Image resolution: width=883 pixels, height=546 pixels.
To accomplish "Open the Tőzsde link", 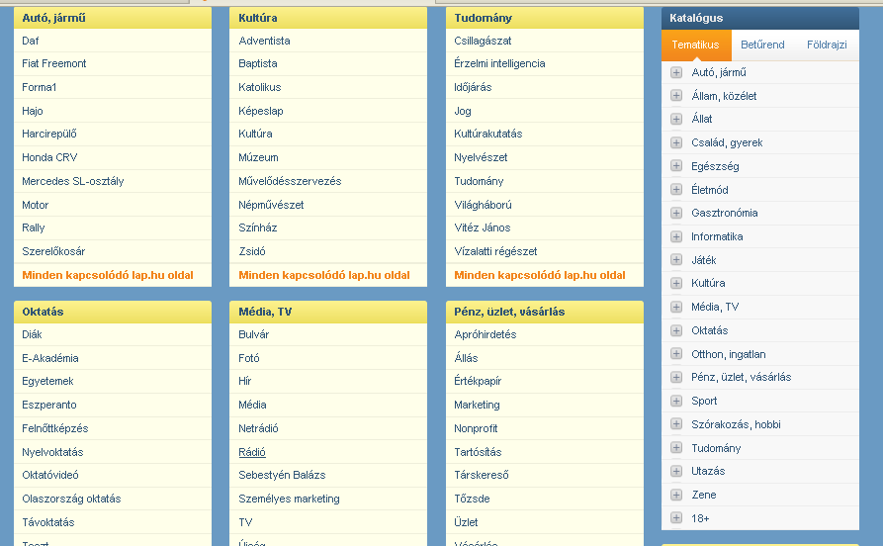I will pyautogui.click(x=472, y=500).
